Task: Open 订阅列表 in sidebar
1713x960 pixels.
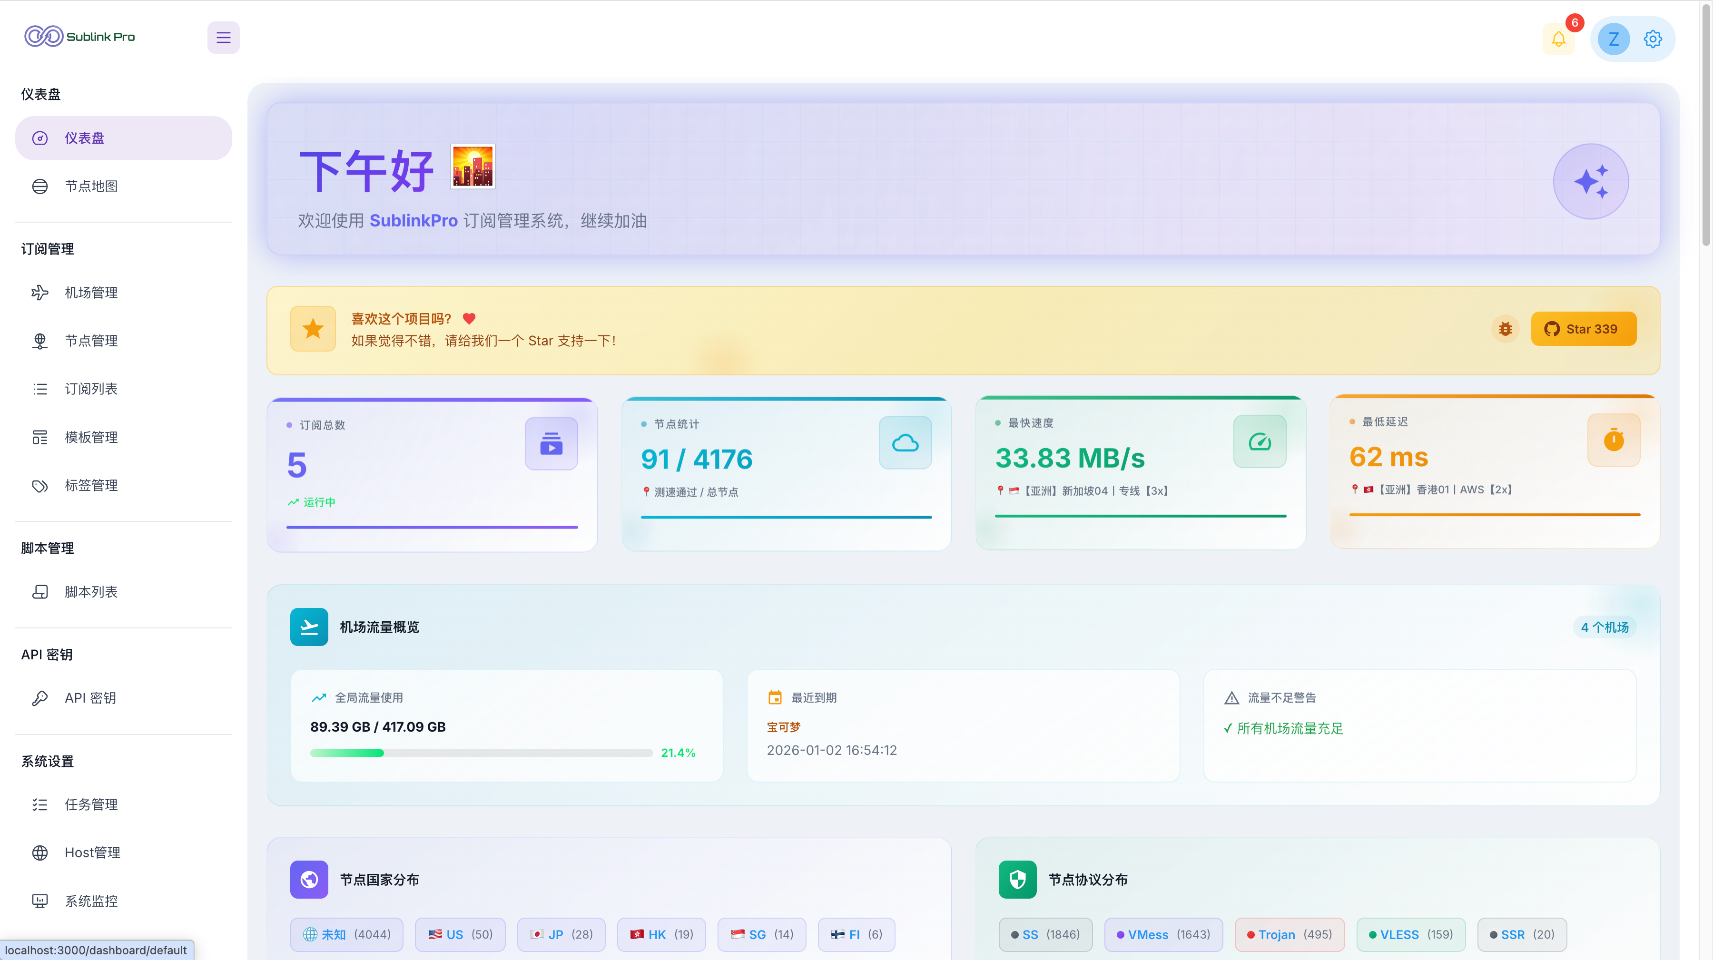Action: tap(124, 389)
